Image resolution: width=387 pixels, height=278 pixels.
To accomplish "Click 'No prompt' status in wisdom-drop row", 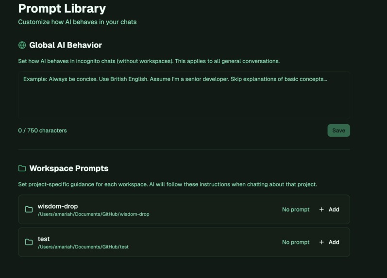I will coord(296,210).
